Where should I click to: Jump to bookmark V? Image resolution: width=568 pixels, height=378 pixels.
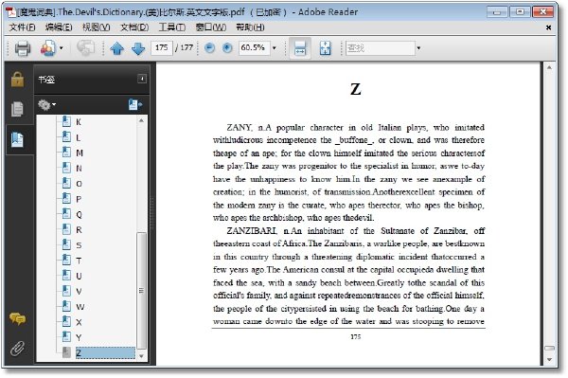[x=79, y=292]
